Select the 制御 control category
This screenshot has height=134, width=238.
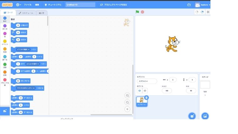point(5,50)
